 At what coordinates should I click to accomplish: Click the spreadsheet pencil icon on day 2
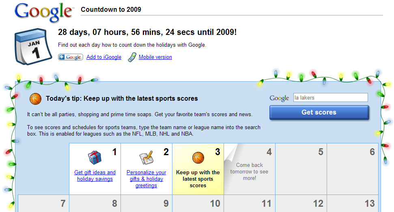point(146,158)
